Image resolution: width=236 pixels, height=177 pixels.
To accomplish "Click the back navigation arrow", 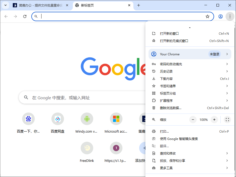I will 6,16.
